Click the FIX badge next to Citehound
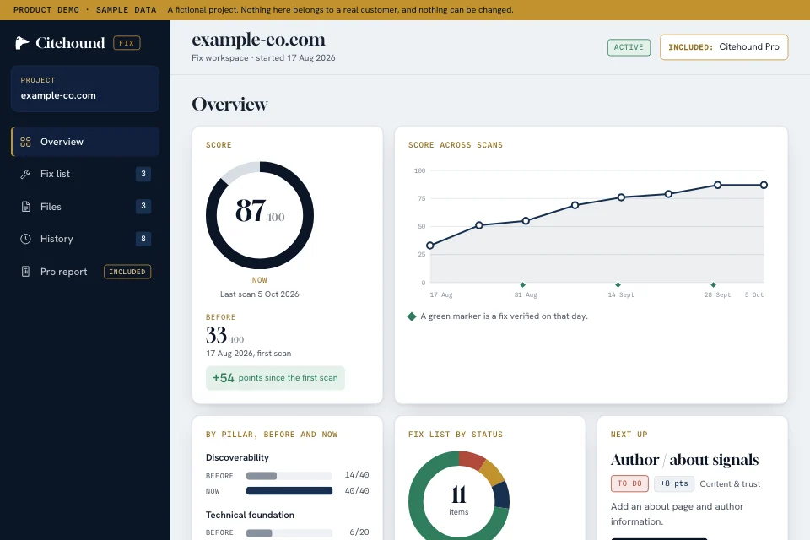Viewport: 810px width, 540px height. 127,43
